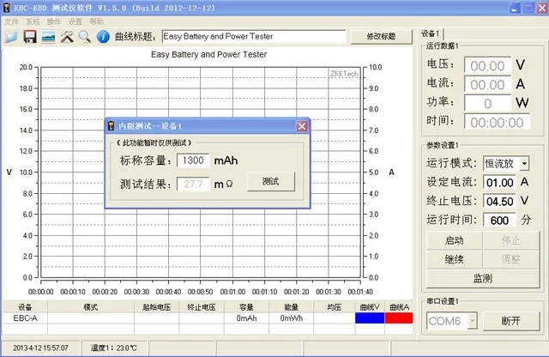This screenshot has width=549, height=357.
Task: Click the 修改标题 button
Action: [381, 36]
